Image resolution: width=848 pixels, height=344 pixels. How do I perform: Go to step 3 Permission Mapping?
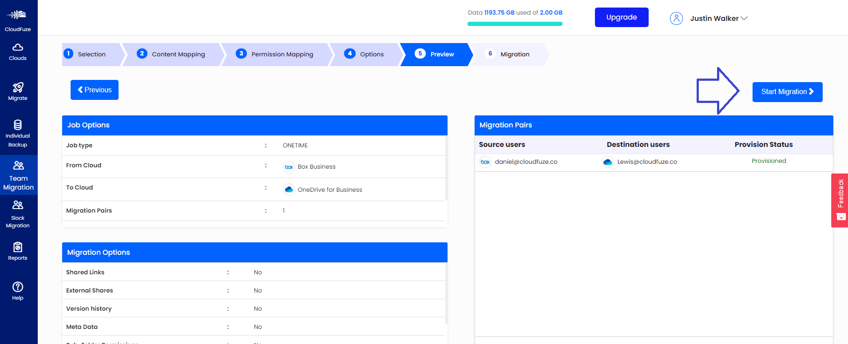coord(276,54)
